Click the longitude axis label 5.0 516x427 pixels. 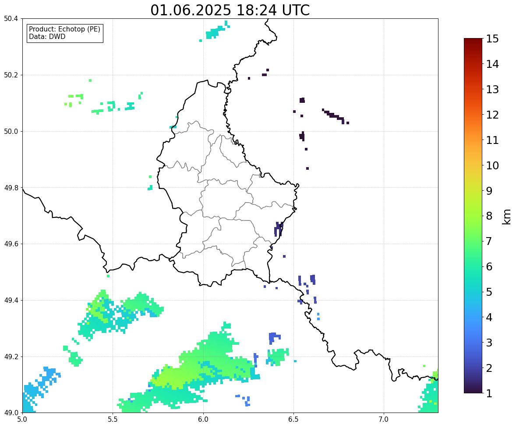(22, 420)
